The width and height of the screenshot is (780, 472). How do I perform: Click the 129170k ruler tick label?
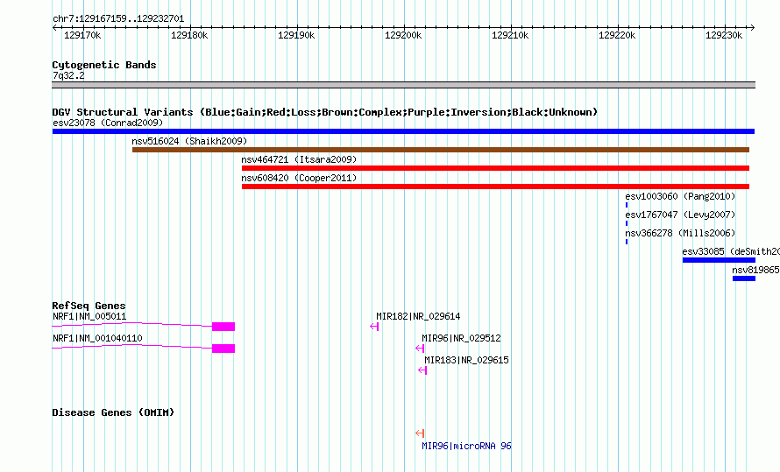82,35
